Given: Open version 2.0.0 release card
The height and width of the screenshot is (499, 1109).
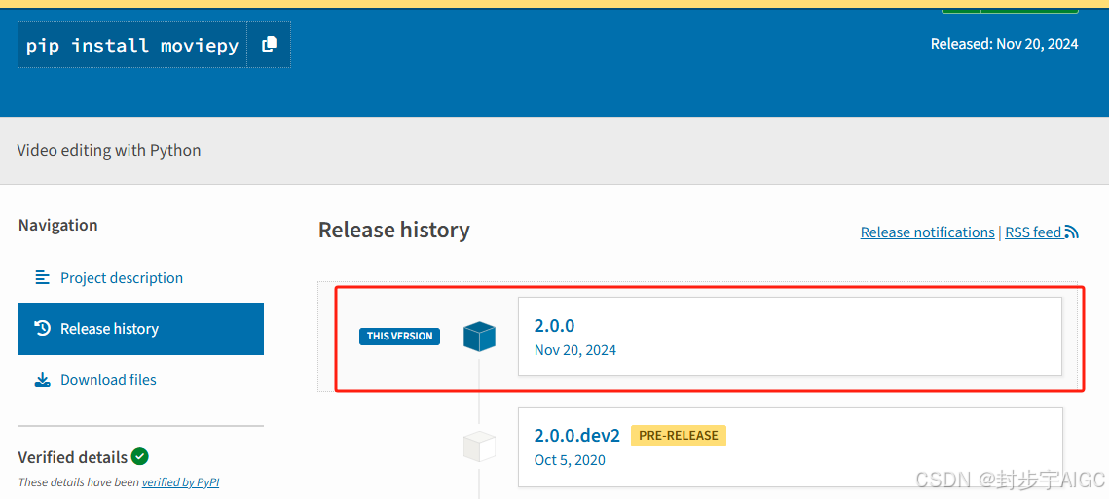Looking at the screenshot, I should click(790, 337).
